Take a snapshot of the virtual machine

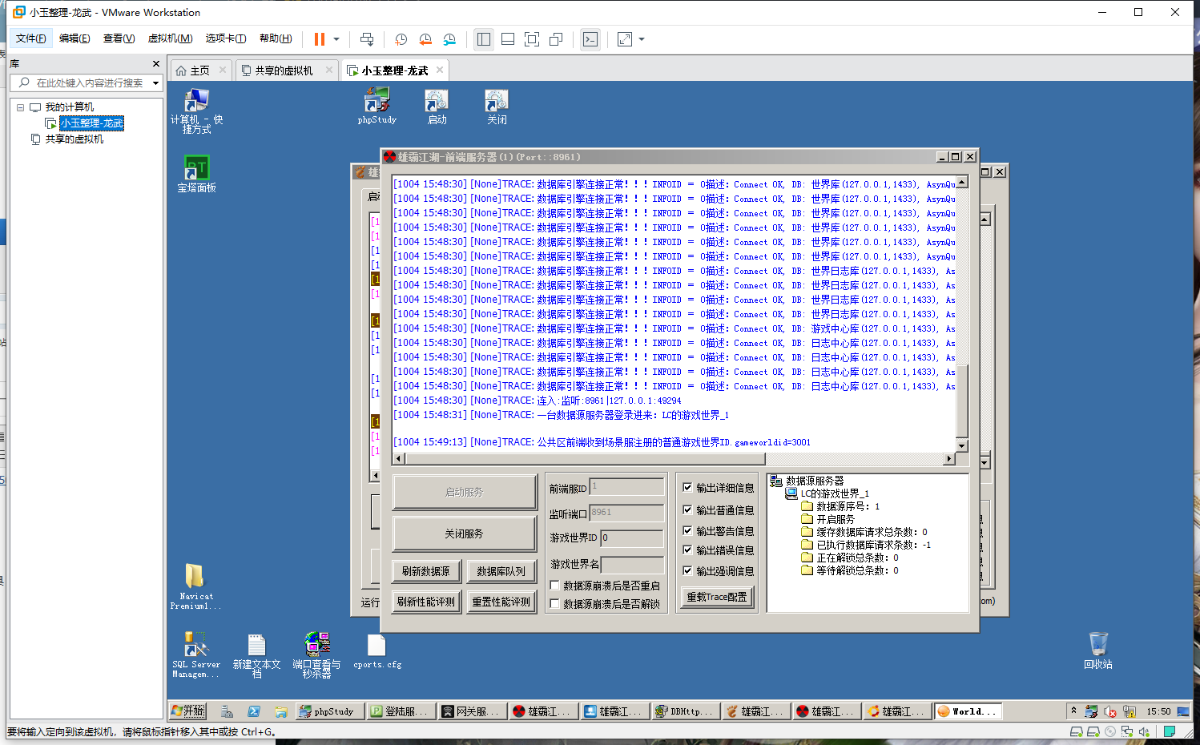[401, 39]
